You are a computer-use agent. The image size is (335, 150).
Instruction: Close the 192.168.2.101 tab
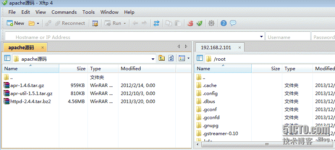click(x=240, y=48)
